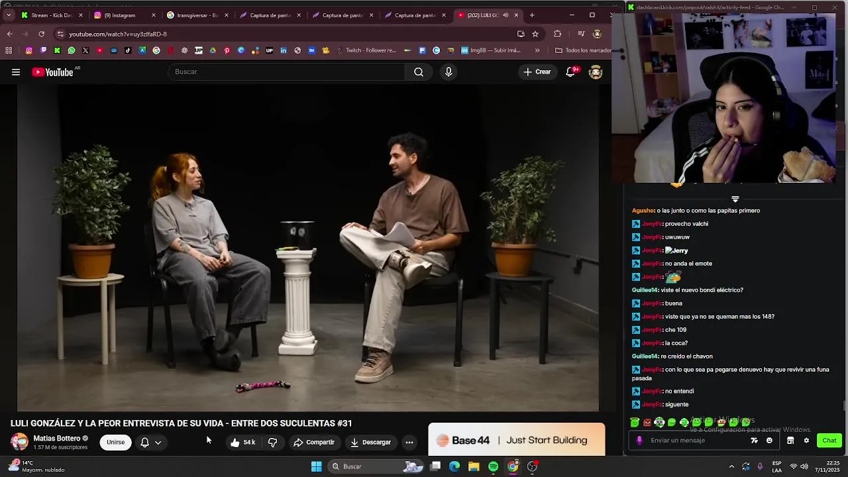
Task: Open the WhatsApp bookmark icon
Action: pyautogui.click(x=72, y=50)
